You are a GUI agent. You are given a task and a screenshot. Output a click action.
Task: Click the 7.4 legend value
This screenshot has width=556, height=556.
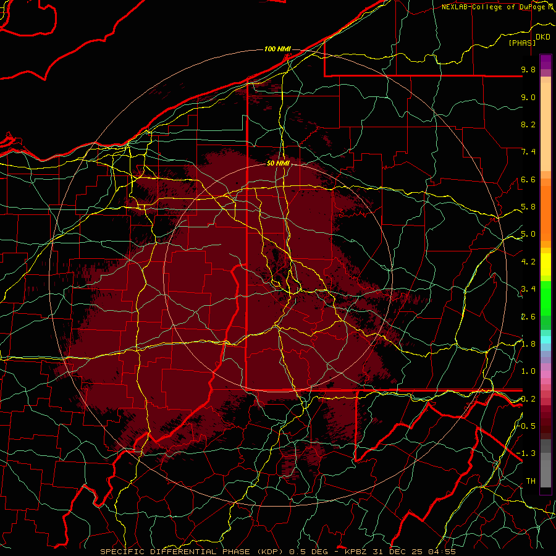(528, 152)
